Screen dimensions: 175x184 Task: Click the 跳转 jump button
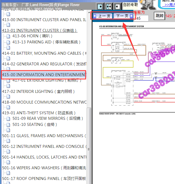(159, 16)
